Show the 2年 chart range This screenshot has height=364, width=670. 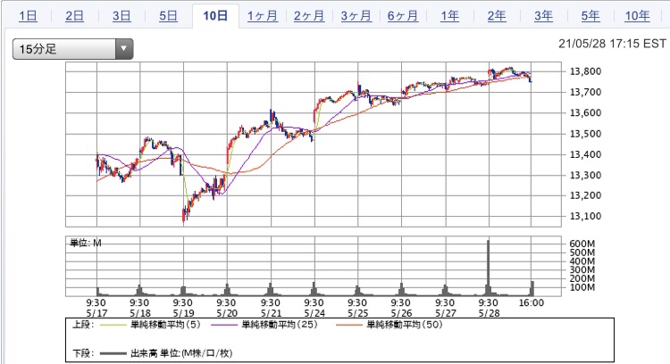(497, 16)
